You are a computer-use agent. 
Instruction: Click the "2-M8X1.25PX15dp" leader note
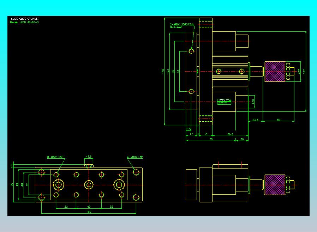click(182, 24)
